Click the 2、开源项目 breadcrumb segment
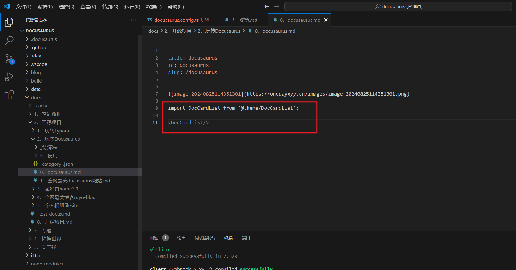The height and width of the screenshot is (270, 516). pyautogui.click(x=178, y=31)
